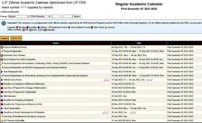Click the blue arrow icon beside Final Examinations
The height and width of the screenshot is (123, 202).
click(2, 108)
